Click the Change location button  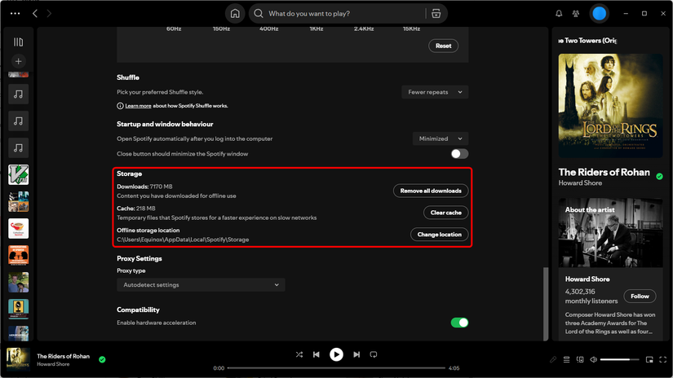(439, 235)
